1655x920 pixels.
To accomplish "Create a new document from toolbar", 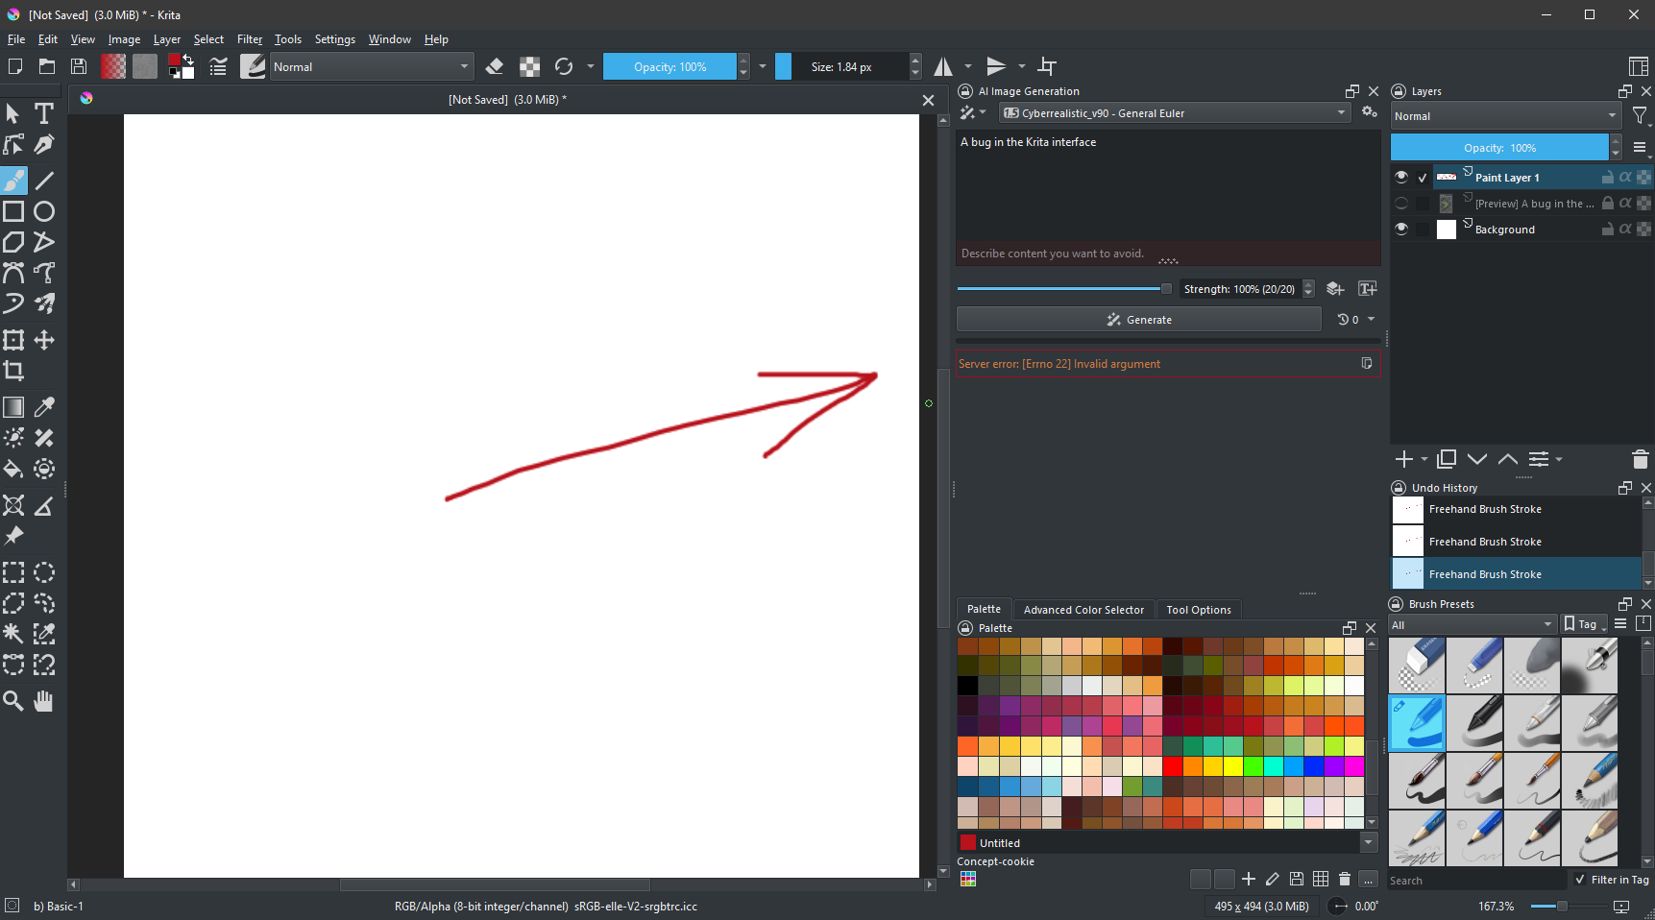I will click(15, 66).
